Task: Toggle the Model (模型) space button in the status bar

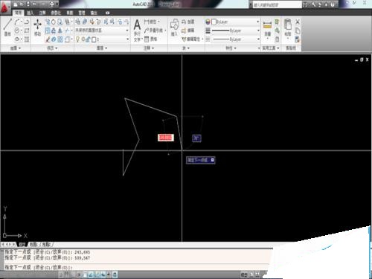Action: tap(244, 275)
